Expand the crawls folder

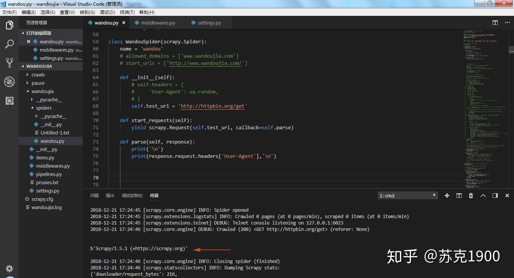point(38,75)
